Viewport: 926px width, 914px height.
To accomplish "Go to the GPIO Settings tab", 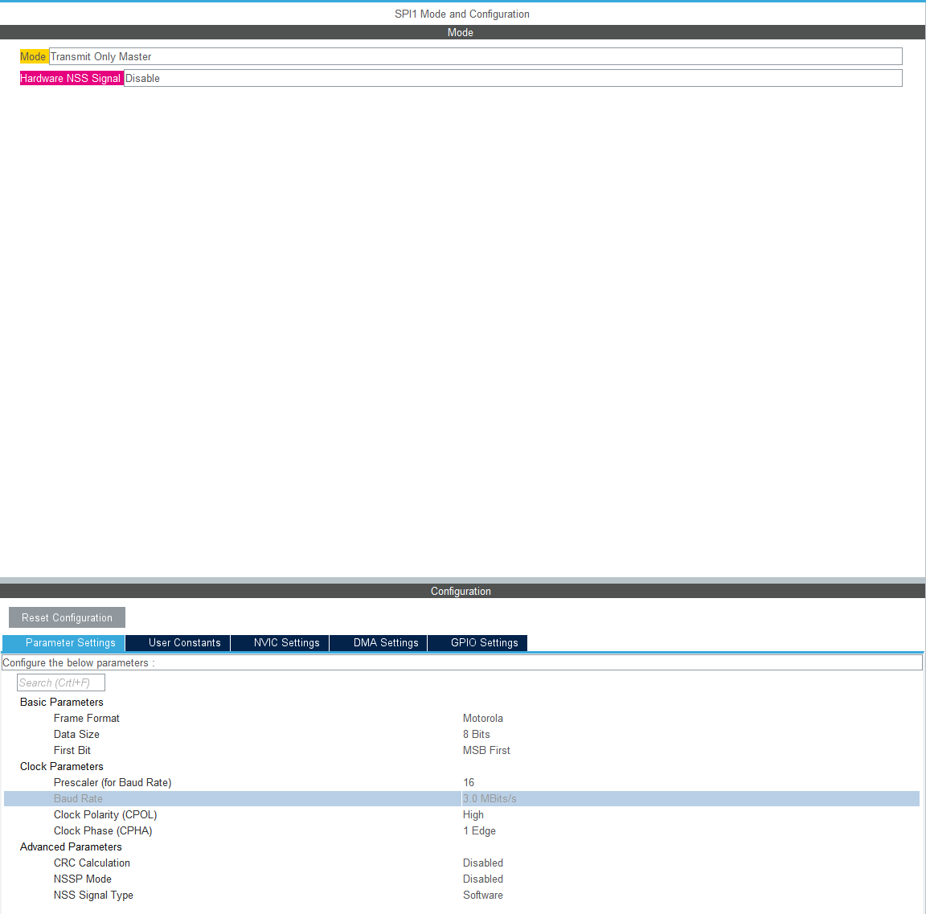I will tap(484, 642).
